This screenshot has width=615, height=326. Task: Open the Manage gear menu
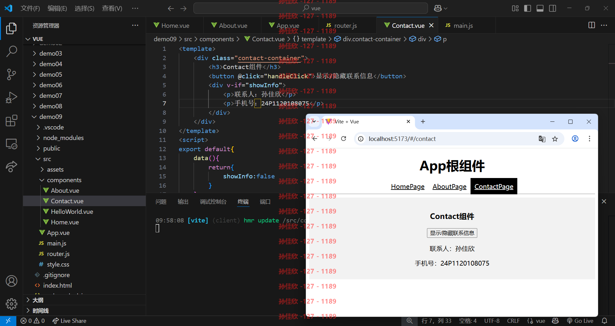click(12, 304)
